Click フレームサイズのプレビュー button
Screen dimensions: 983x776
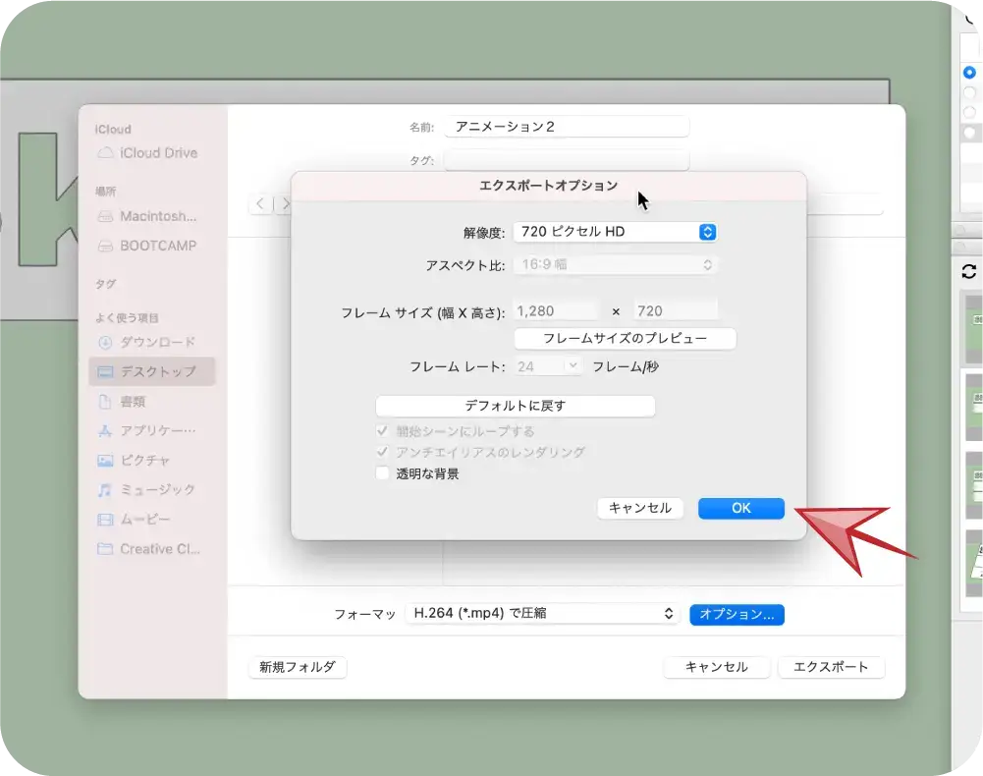(625, 338)
